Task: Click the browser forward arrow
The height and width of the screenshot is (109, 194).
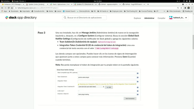Action: [x=6, y=8]
